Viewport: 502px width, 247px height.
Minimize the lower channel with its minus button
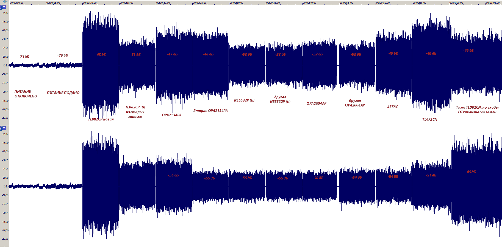(4, 128)
